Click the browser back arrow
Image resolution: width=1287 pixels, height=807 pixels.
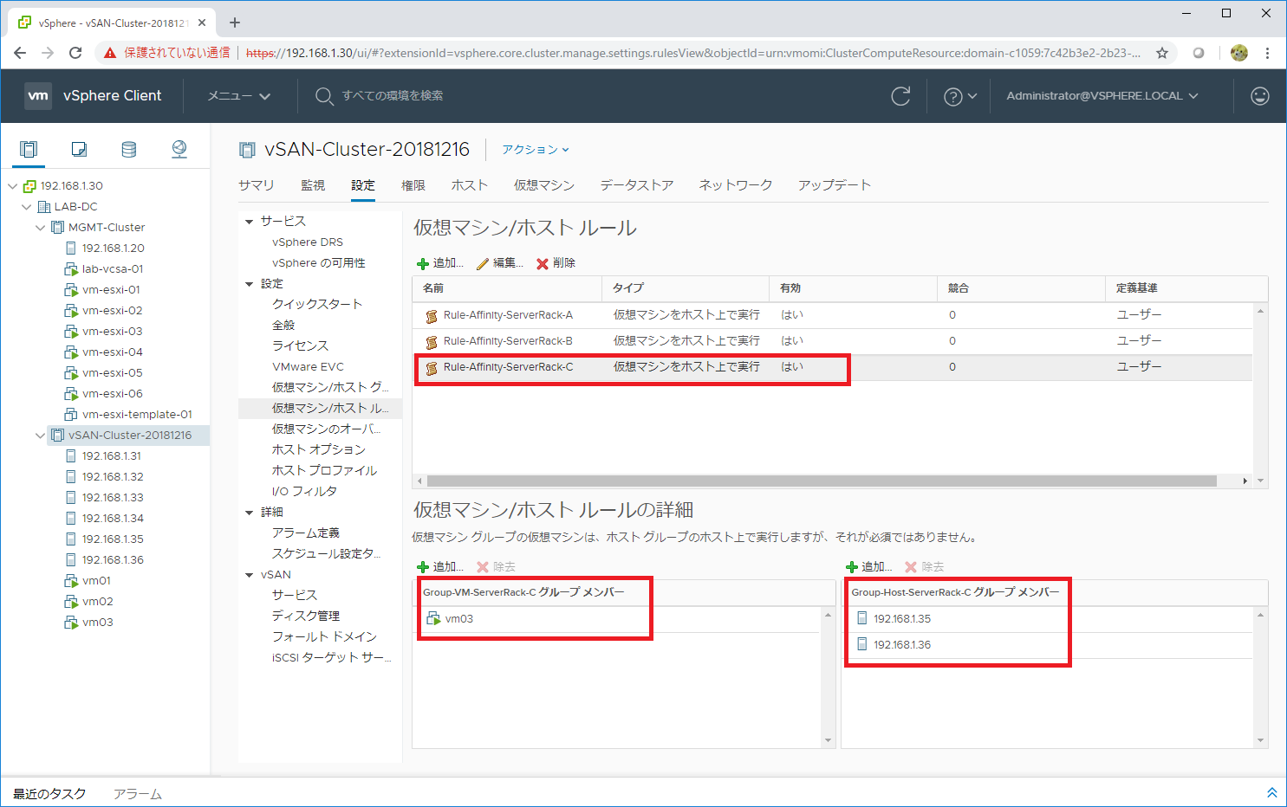tap(20, 53)
